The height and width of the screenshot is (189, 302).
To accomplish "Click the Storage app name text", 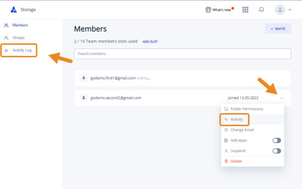I will point(28,9).
